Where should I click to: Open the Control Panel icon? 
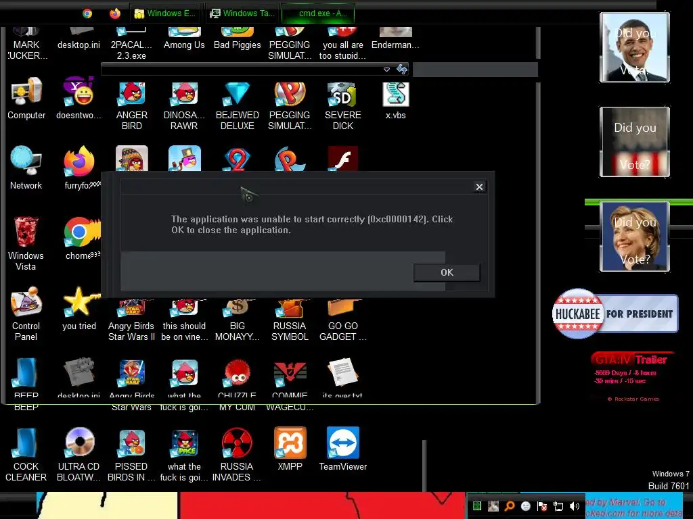(x=26, y=314)
